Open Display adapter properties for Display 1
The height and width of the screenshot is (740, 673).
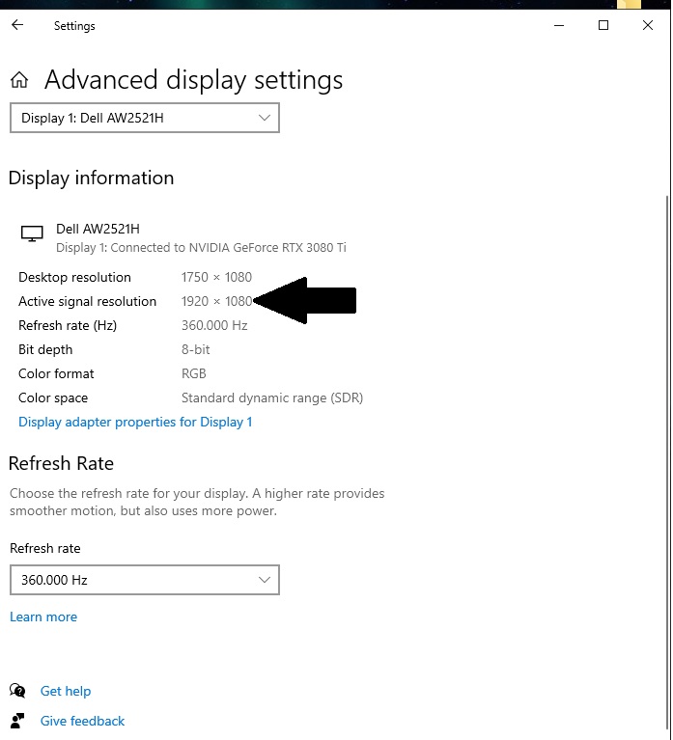(135, 422)
